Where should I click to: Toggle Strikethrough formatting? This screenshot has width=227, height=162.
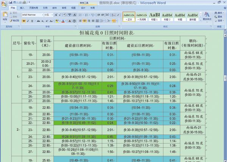pyautogui.click(x=38, y=21)
